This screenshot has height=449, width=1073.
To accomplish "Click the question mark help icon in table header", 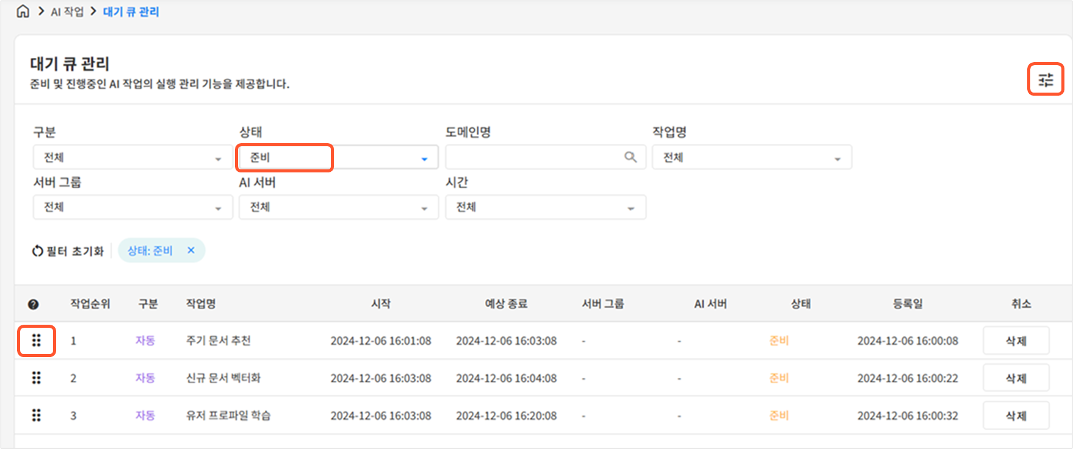I will [x=34, y=304].
